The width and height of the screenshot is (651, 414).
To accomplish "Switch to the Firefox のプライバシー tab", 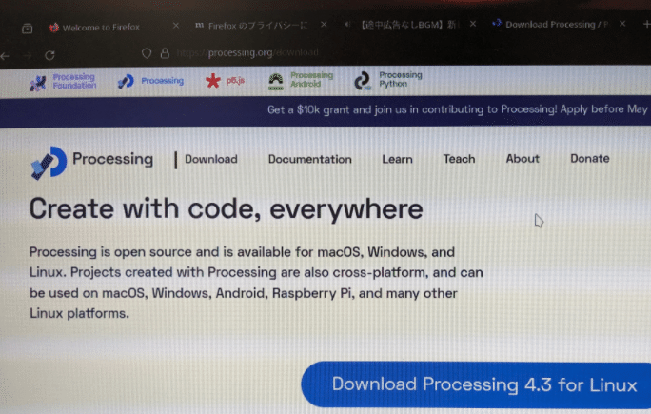I will 258,26.
